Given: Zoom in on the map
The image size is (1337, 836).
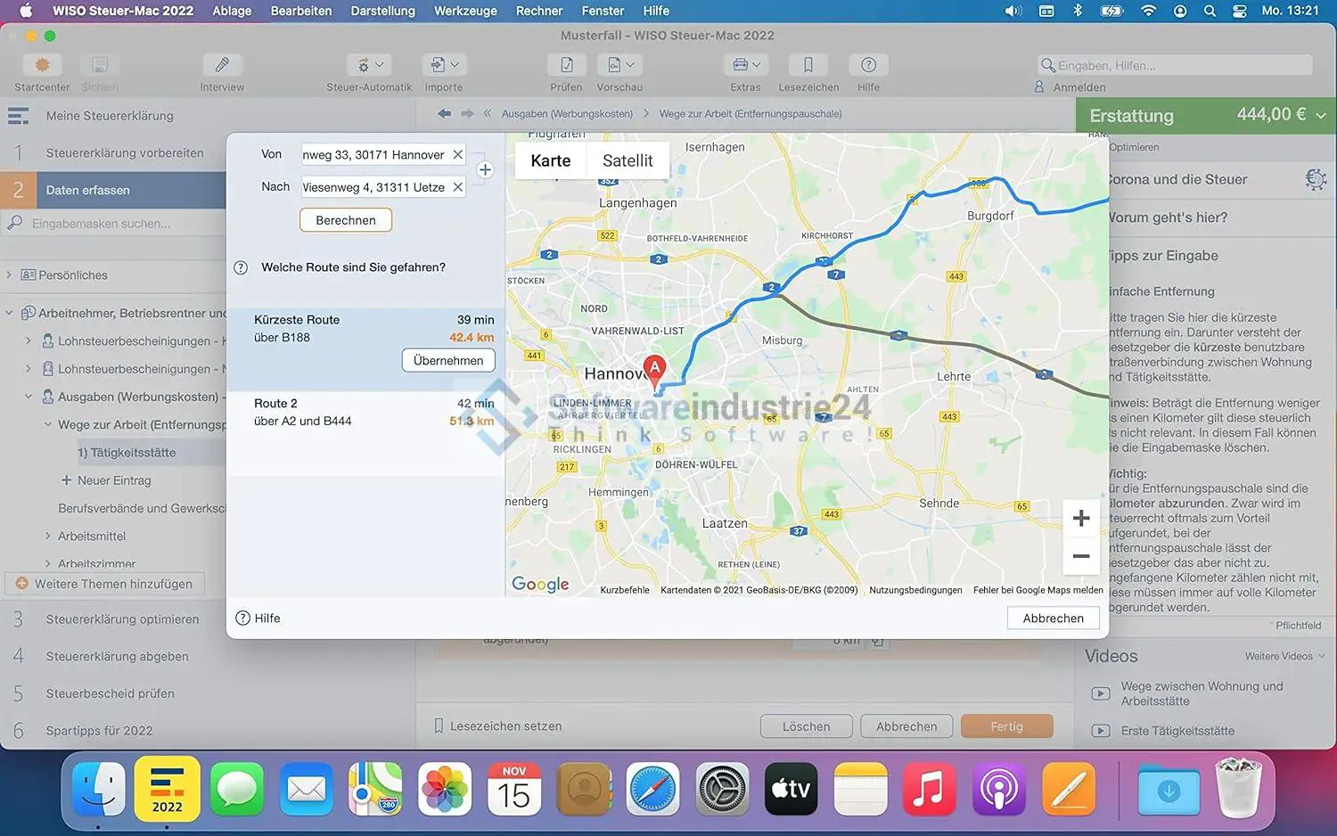Looking at the screenshot, I should click(x=1080, y=519).
